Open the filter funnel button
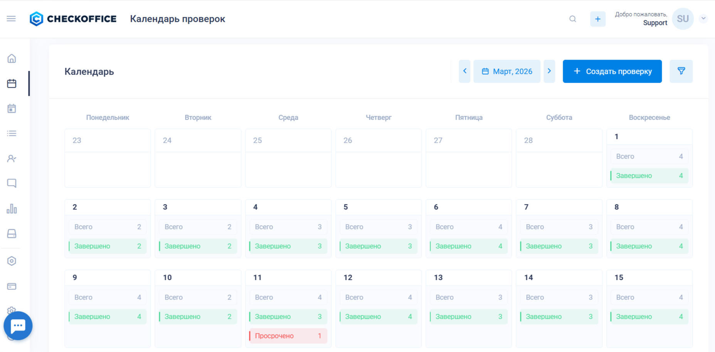715x352 pixels. (681, 71)
